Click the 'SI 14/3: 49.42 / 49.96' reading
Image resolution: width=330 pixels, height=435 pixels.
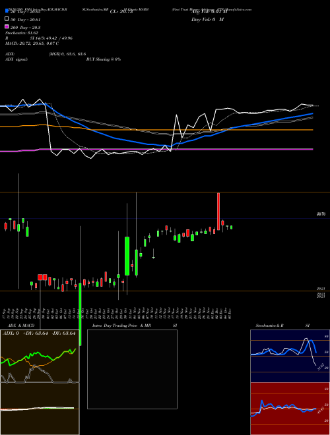[x=51, y=38]
